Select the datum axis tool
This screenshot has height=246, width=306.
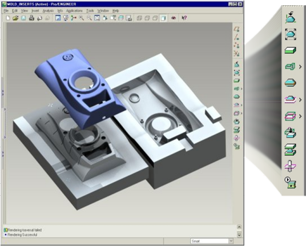pyautogui.click(x=237, y=37)
